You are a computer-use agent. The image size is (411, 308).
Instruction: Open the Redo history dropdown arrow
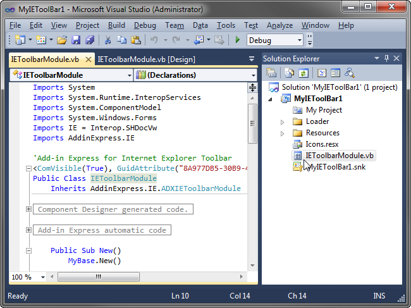coord(188,40)
